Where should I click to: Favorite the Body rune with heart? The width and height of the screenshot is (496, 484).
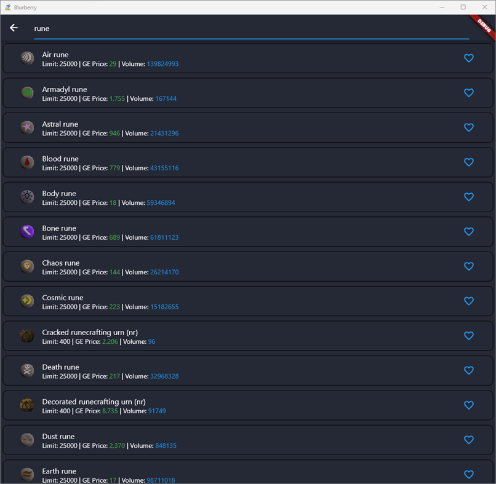tap(469, 197)
